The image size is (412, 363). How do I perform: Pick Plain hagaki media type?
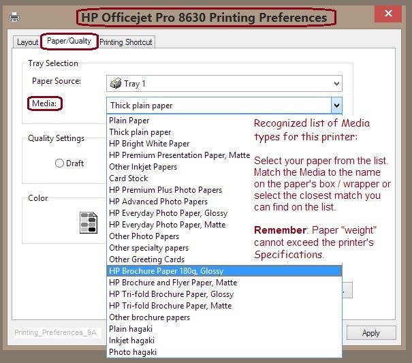[x=225, y=329]
